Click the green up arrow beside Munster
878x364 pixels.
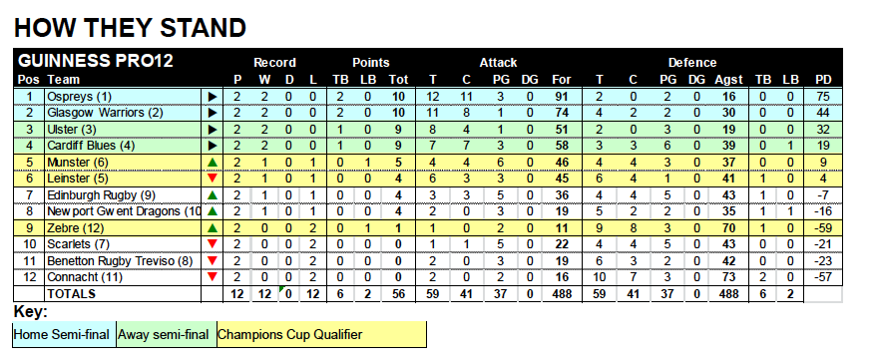[x=212, y=163]
